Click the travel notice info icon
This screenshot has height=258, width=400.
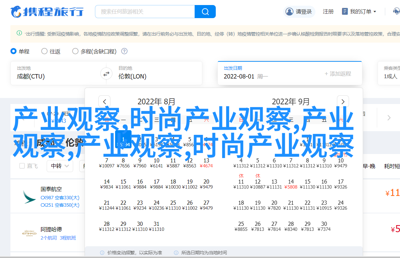pos(19,33)
